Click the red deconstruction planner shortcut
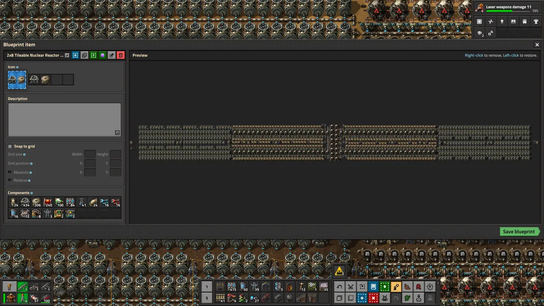The image size is (544, 306). [x=374, y=298]
